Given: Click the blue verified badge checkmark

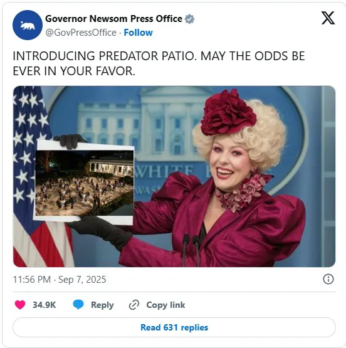Looking at the screenshot, I should coord(189,19).
